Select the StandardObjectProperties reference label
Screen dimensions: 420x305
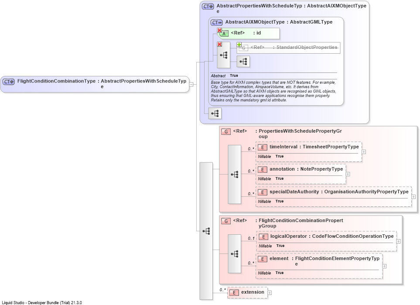pyautogui.click(x=294, y=47)
